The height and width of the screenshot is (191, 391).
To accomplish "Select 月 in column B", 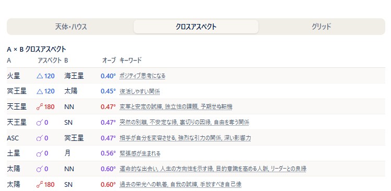I will coord(67,153).
